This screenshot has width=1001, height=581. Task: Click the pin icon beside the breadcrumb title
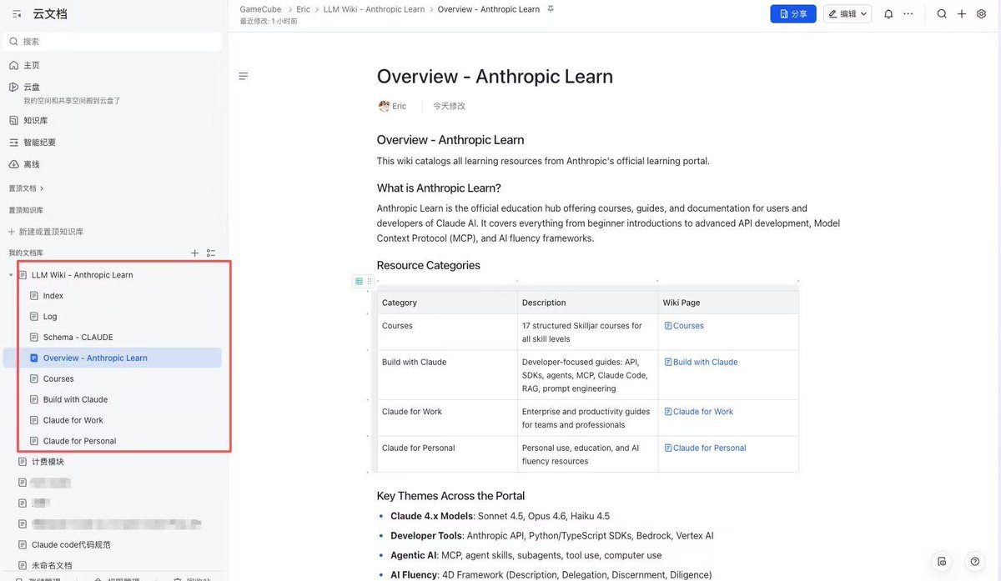tap(551, 9)
